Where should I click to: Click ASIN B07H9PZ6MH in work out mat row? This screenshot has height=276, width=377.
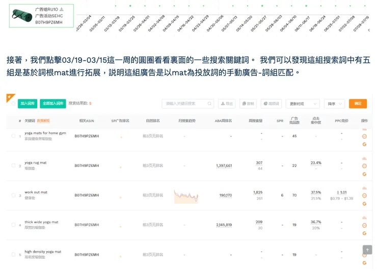click(87, 195)
